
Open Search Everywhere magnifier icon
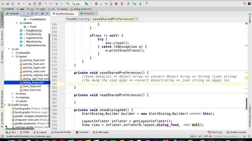pos(245,4)
